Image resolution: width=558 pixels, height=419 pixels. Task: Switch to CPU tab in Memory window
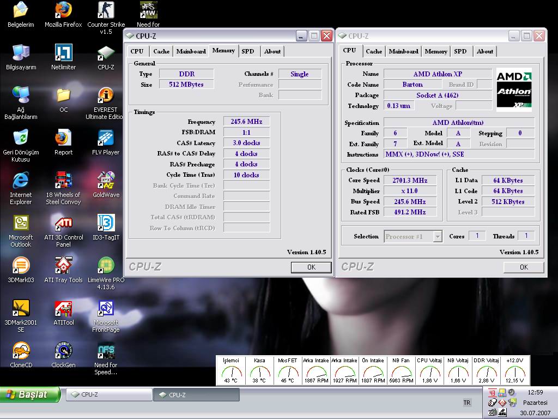(137, 51)
